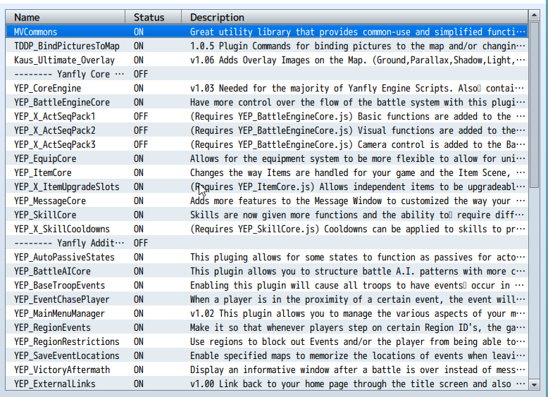Click the scrollbar down arrow
This screenshot has width=548, height=397.
(534, 385)
